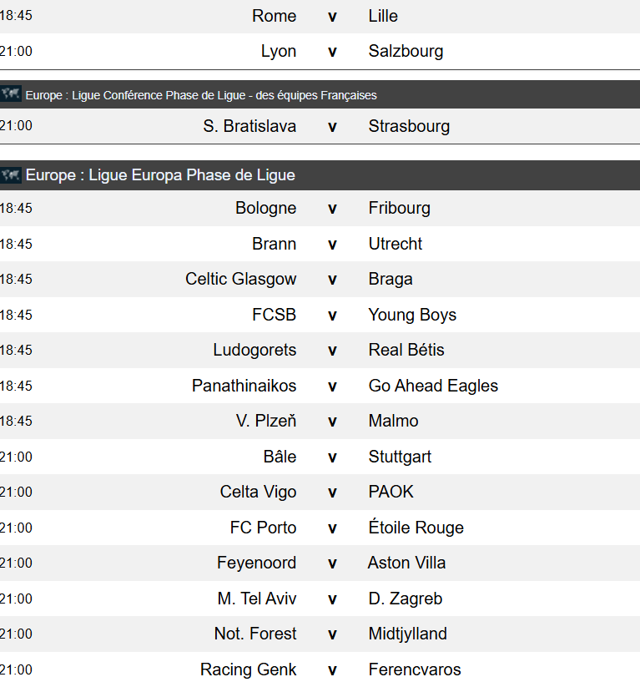Open the Lyon team link
The width and height of the screenshot is (640, 682).
point(279,51)
